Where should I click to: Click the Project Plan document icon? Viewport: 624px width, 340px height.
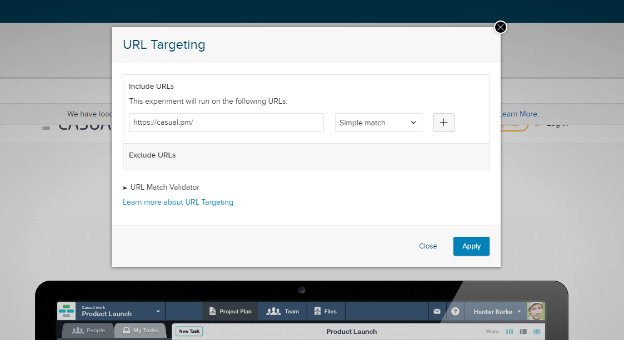tap(212, 311)
